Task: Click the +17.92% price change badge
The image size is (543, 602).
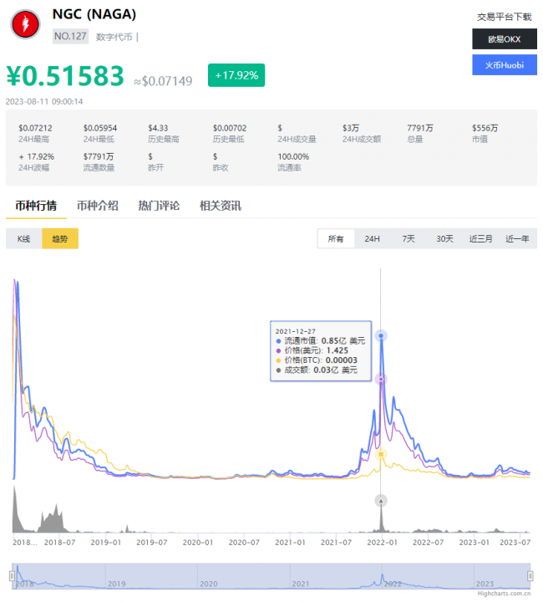Action: [x=236, y=75]
